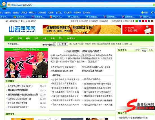Open the 网银 bookmark icon
The height and width of the screenshot is (120, 155).
(x=142, y=13)
